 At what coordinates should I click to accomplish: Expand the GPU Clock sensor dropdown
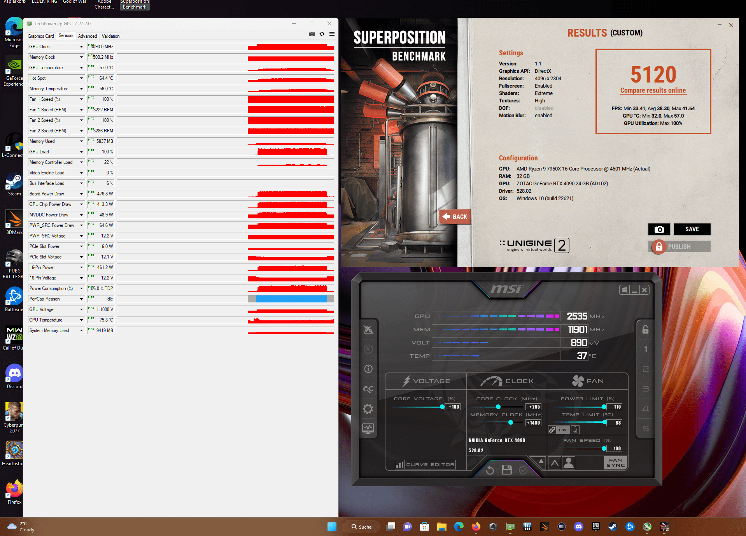tap(81, 47)
